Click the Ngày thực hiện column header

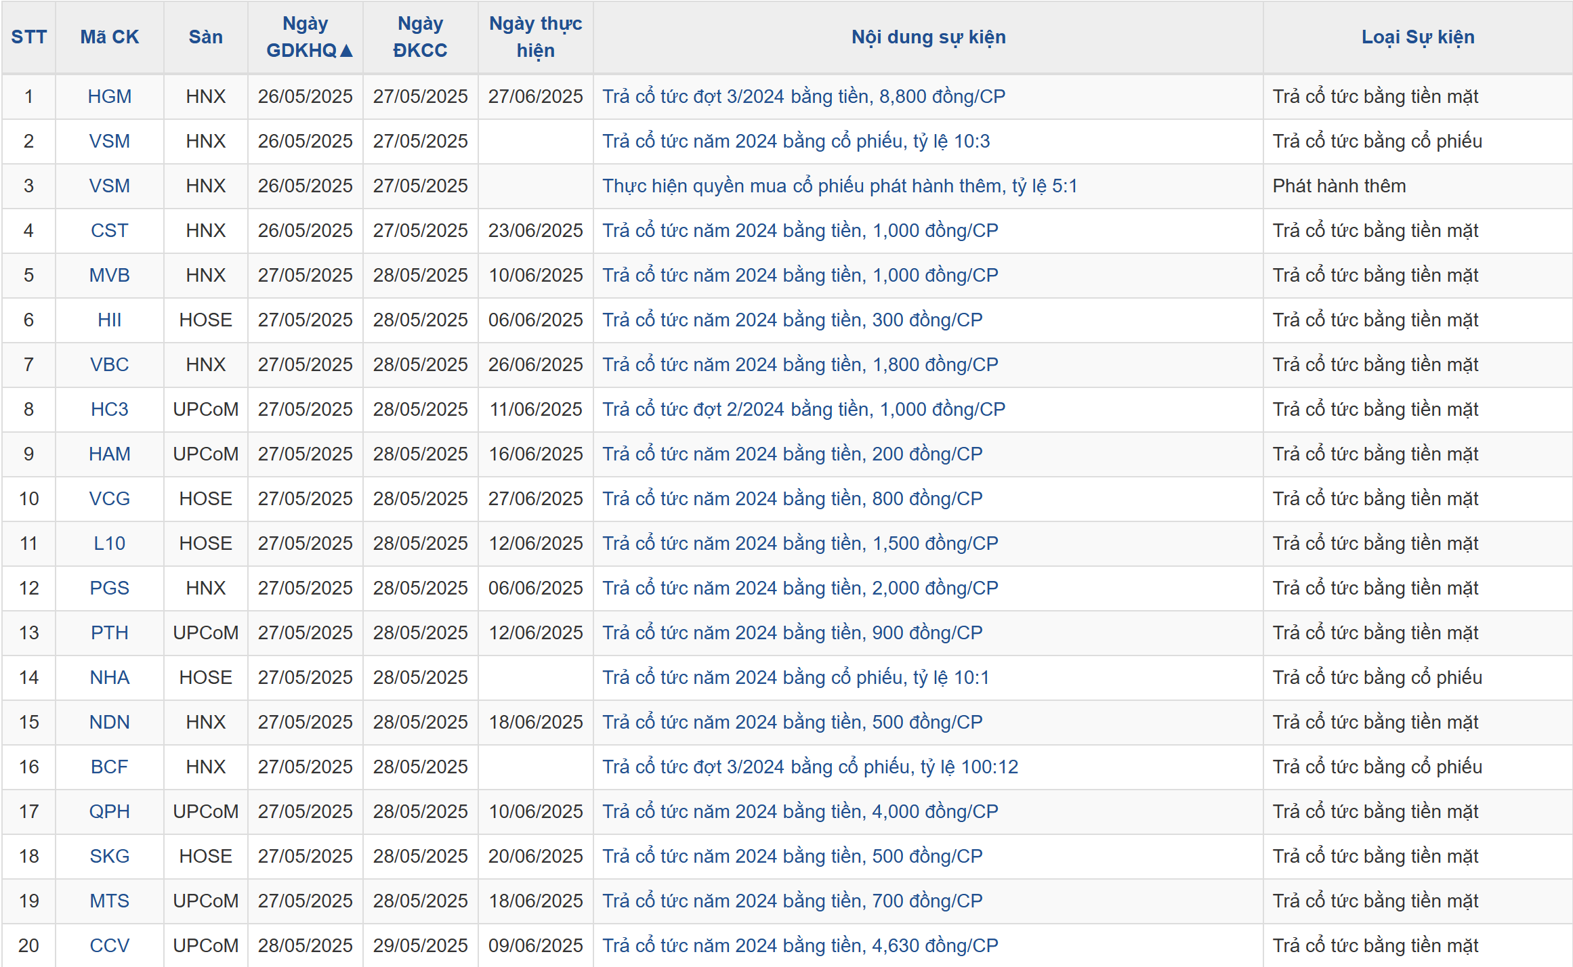(x=536, y=37)
